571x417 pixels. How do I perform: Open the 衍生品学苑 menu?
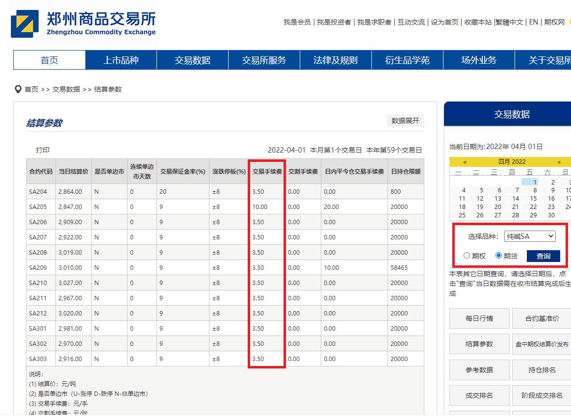click(x=407, y=60)
